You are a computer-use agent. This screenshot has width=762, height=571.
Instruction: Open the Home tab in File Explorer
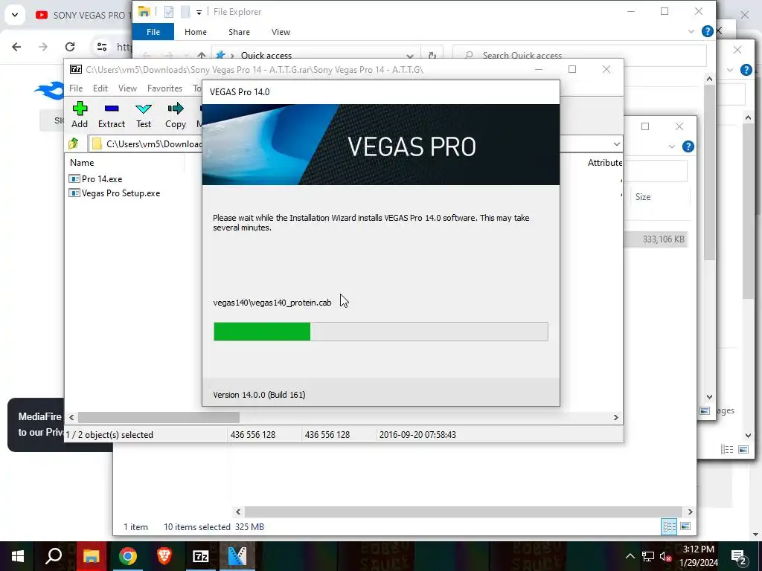coord(196,32)
